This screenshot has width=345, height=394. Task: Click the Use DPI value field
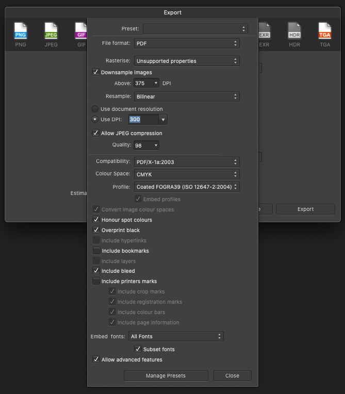click(x=142, y=120)
